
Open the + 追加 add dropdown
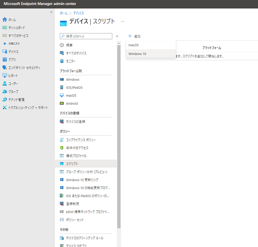(x=134, y=36)
